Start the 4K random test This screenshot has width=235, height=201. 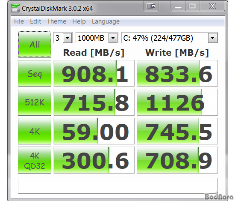(x=35, y=131)
